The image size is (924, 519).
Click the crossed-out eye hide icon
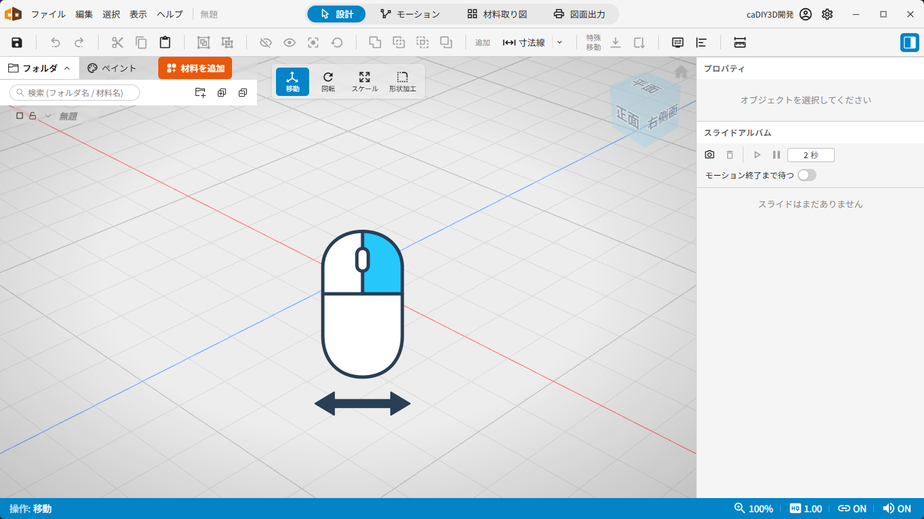(x=266, y=43)
